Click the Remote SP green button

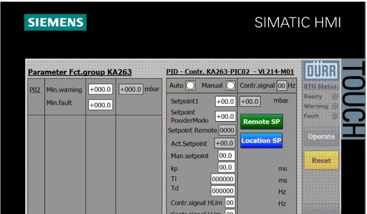point(262,122)
